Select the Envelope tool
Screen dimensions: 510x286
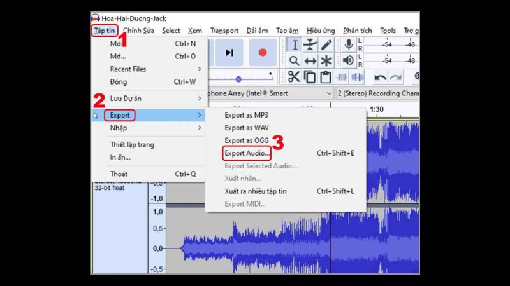tap(310, 44)
